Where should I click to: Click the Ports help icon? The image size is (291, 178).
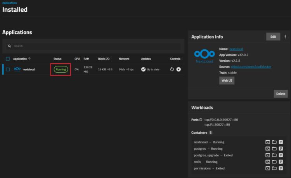coord(201,120)
